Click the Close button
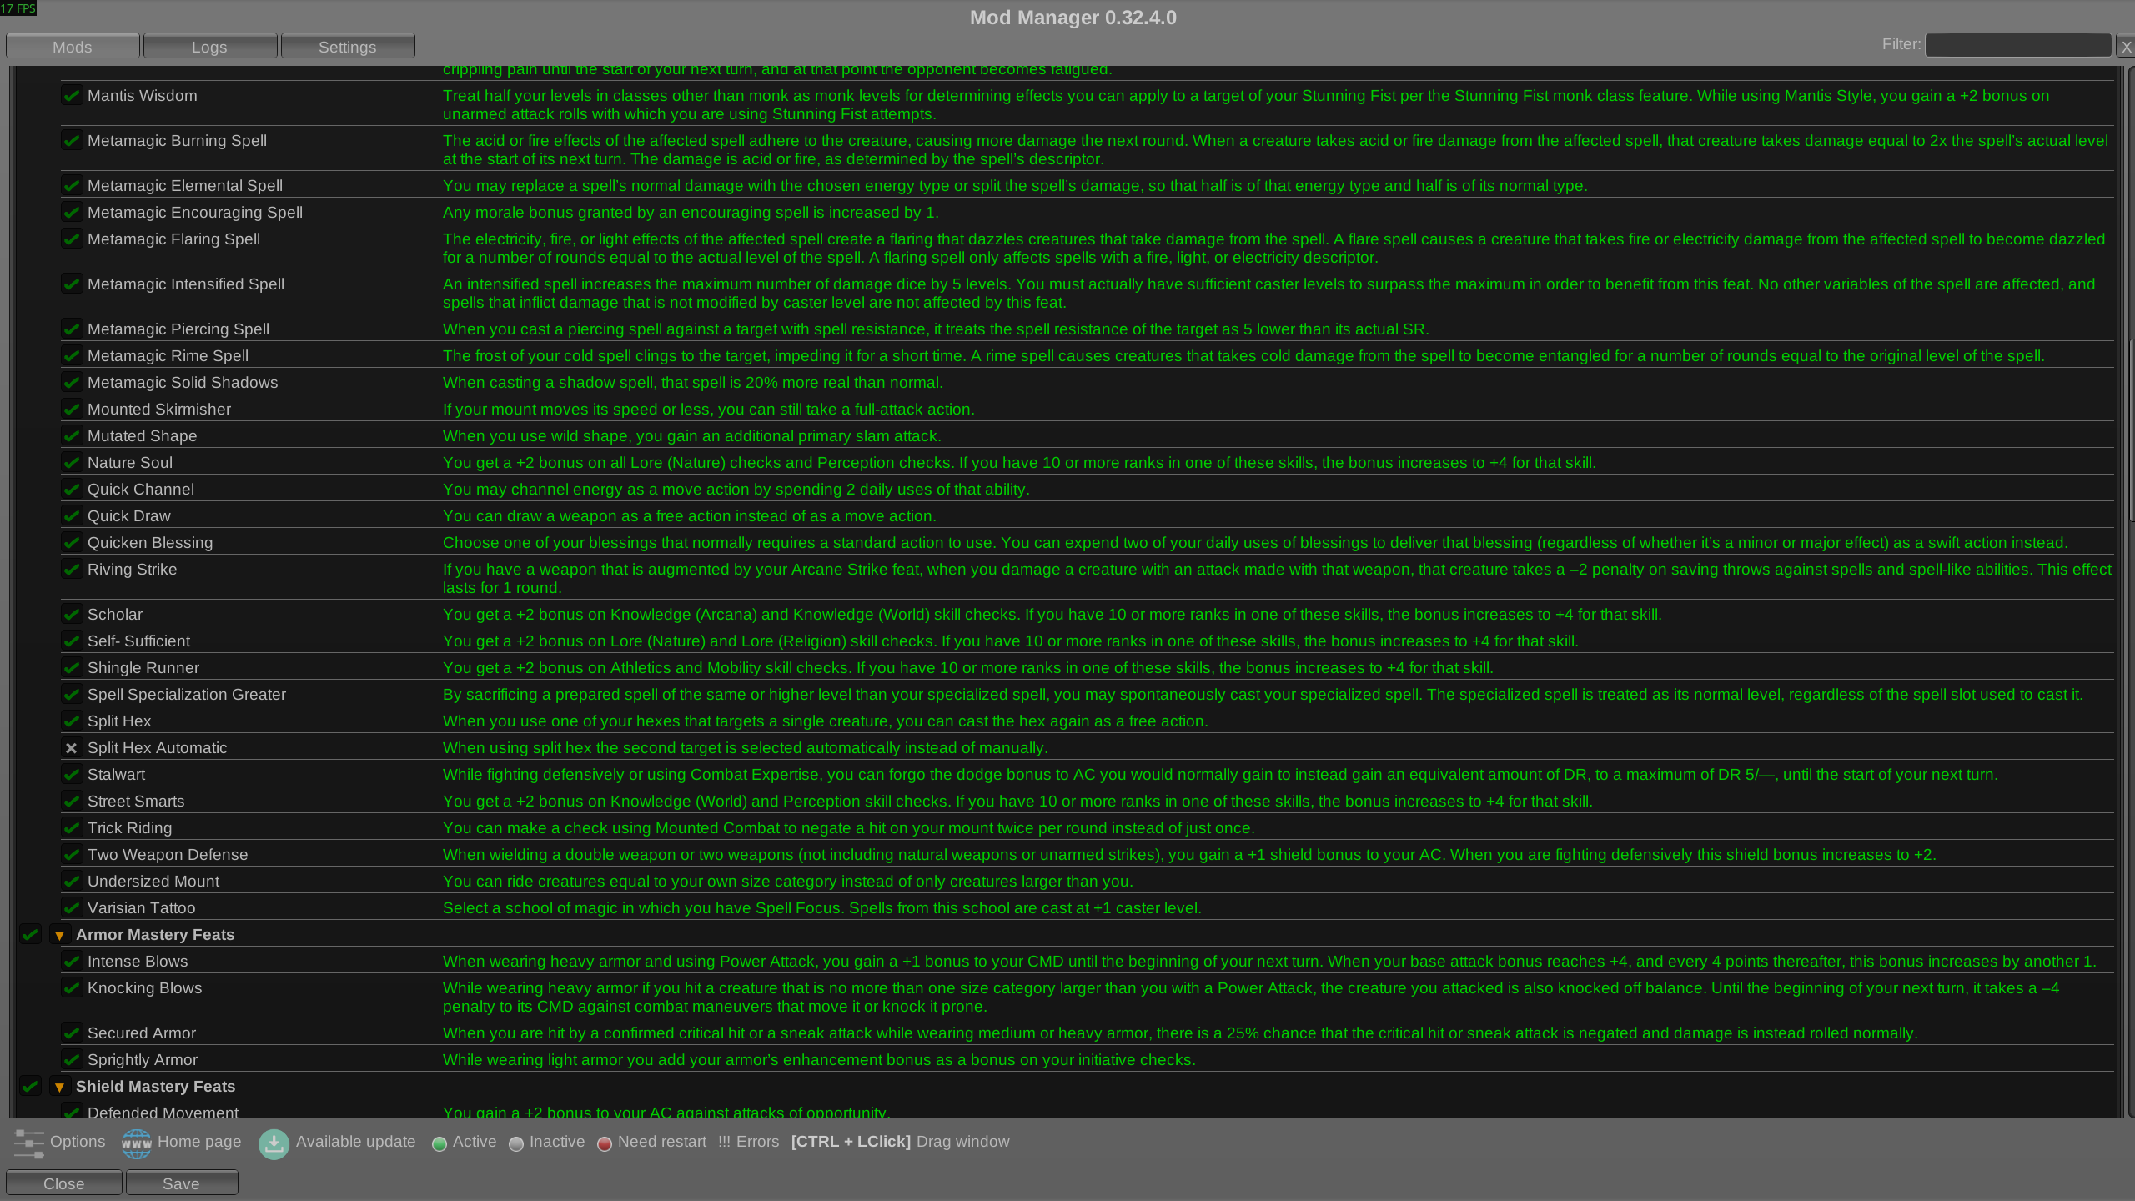Screen dimensions: 2135x1201 point(64,1183)
